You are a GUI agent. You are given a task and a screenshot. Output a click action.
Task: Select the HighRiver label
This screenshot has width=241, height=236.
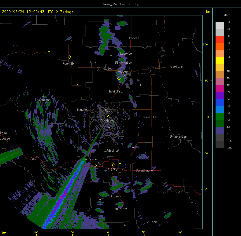(120, 208)
